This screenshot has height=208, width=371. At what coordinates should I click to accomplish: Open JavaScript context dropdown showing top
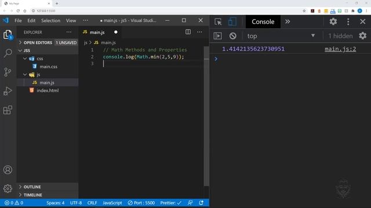tap(281, 36)
